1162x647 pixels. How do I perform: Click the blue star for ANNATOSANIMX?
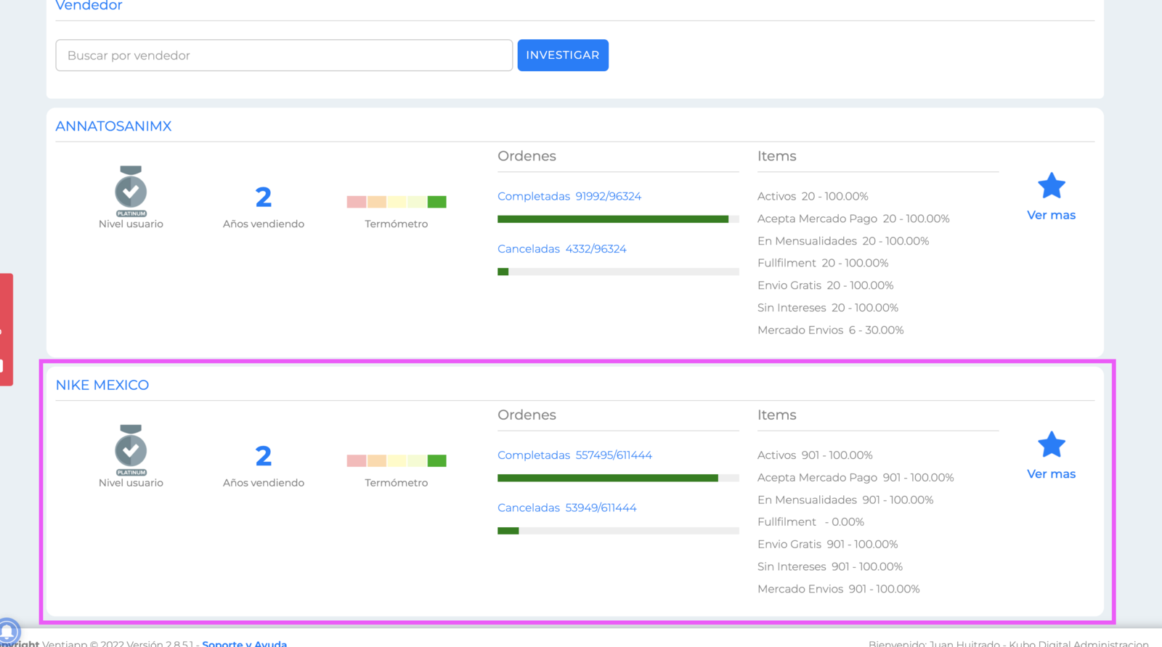pyautogui.click(x=1051, y=186)
